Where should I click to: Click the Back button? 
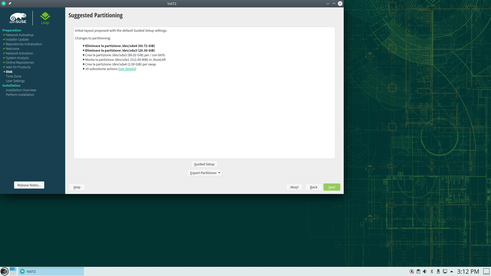pyautogui.click(x=314, y=187)
